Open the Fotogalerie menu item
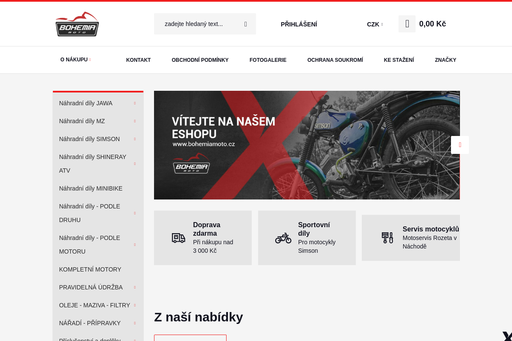 [x=268, y=60]
